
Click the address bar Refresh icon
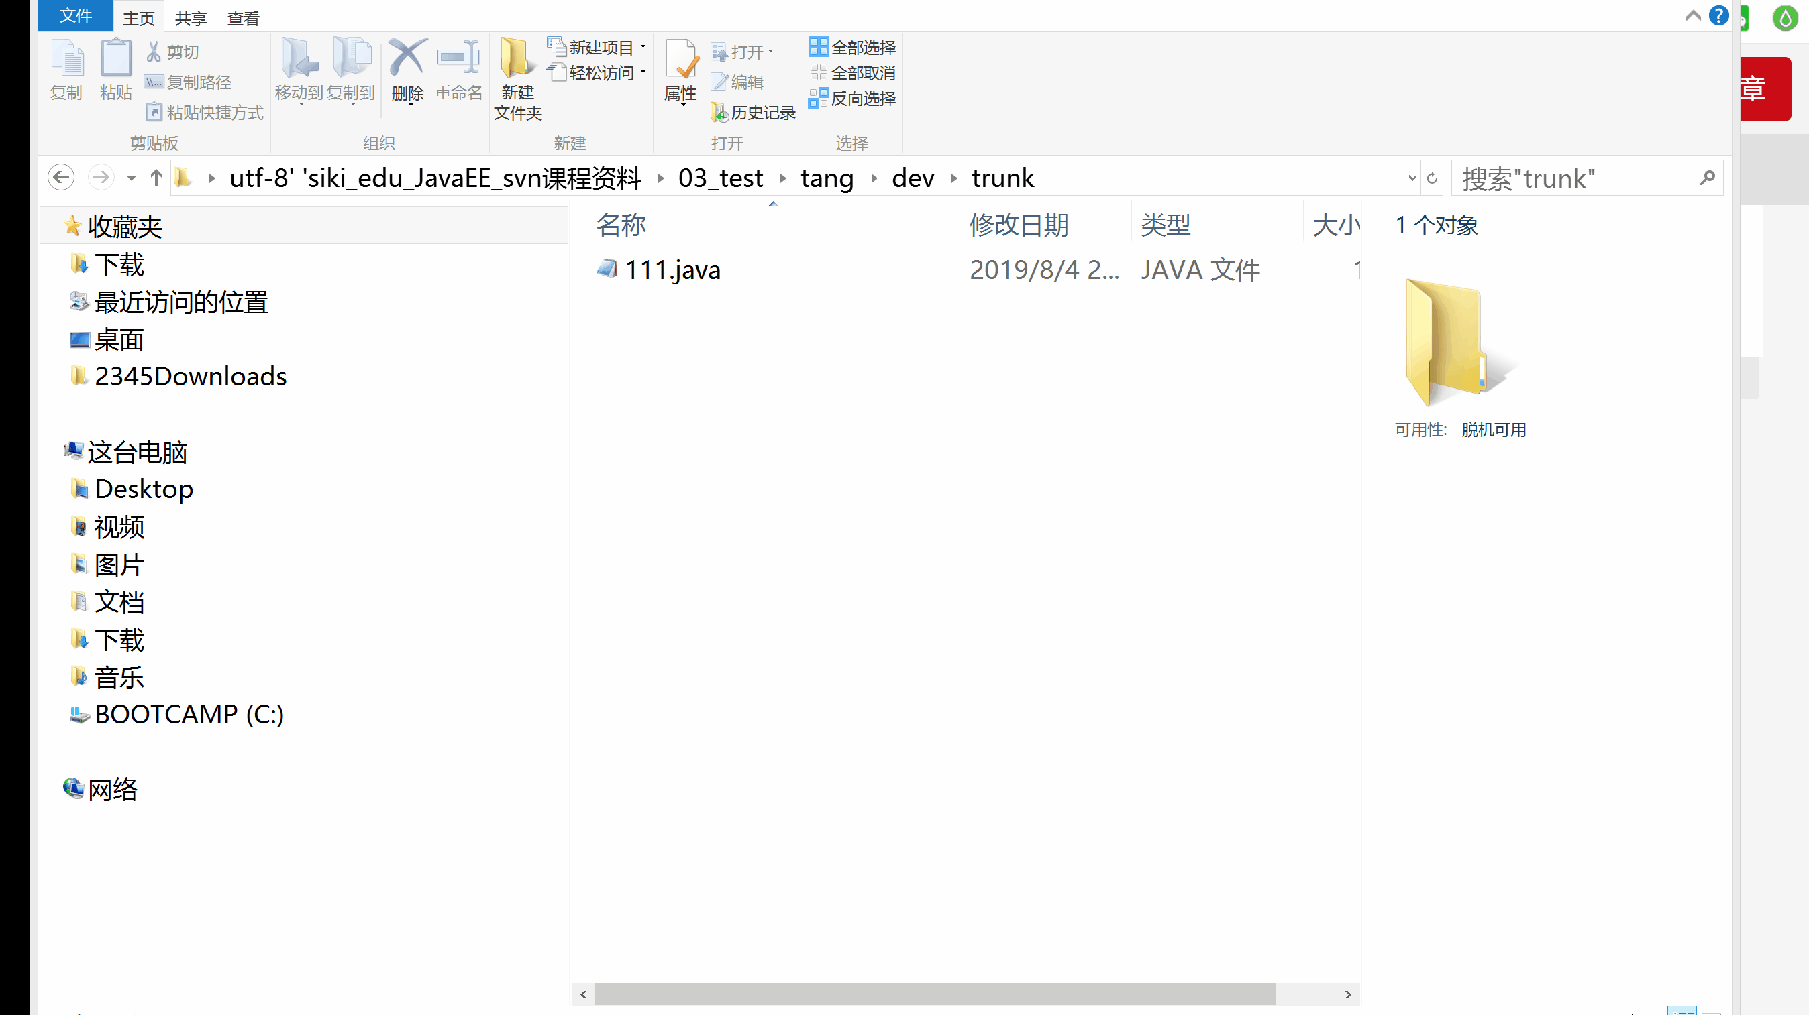pyautogui.click(x=1432, y=178)
